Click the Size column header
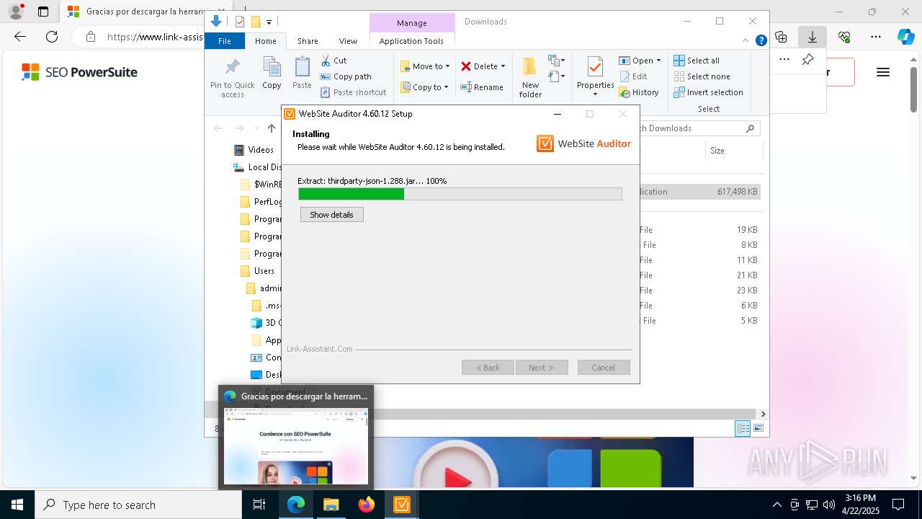 click(x=717, y=151)
